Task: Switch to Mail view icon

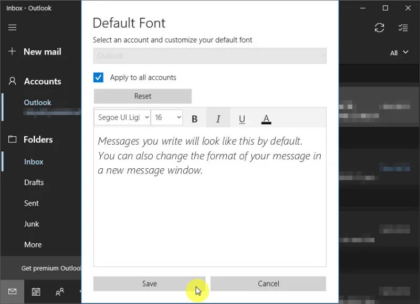Action: (12, 292)
